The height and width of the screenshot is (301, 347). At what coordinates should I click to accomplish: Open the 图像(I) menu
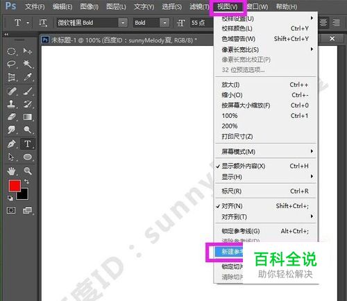[x=90, y=7]
